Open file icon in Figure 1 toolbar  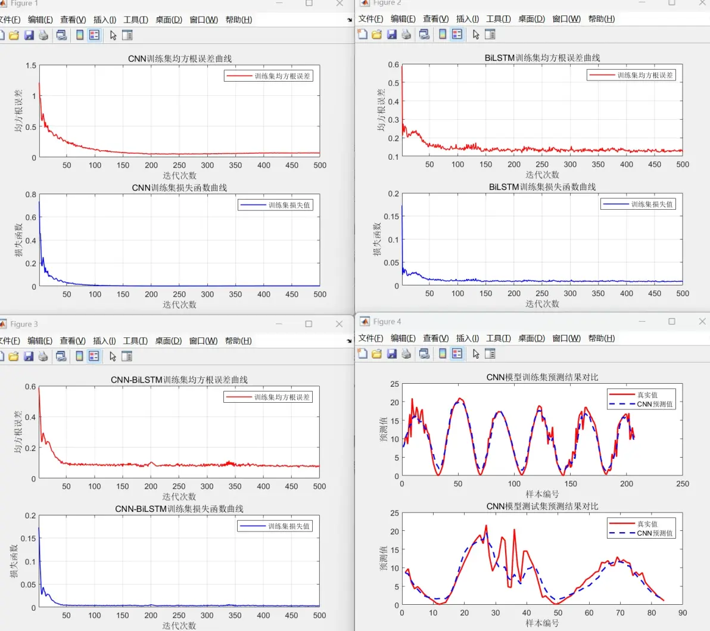[x=14, y=35]
